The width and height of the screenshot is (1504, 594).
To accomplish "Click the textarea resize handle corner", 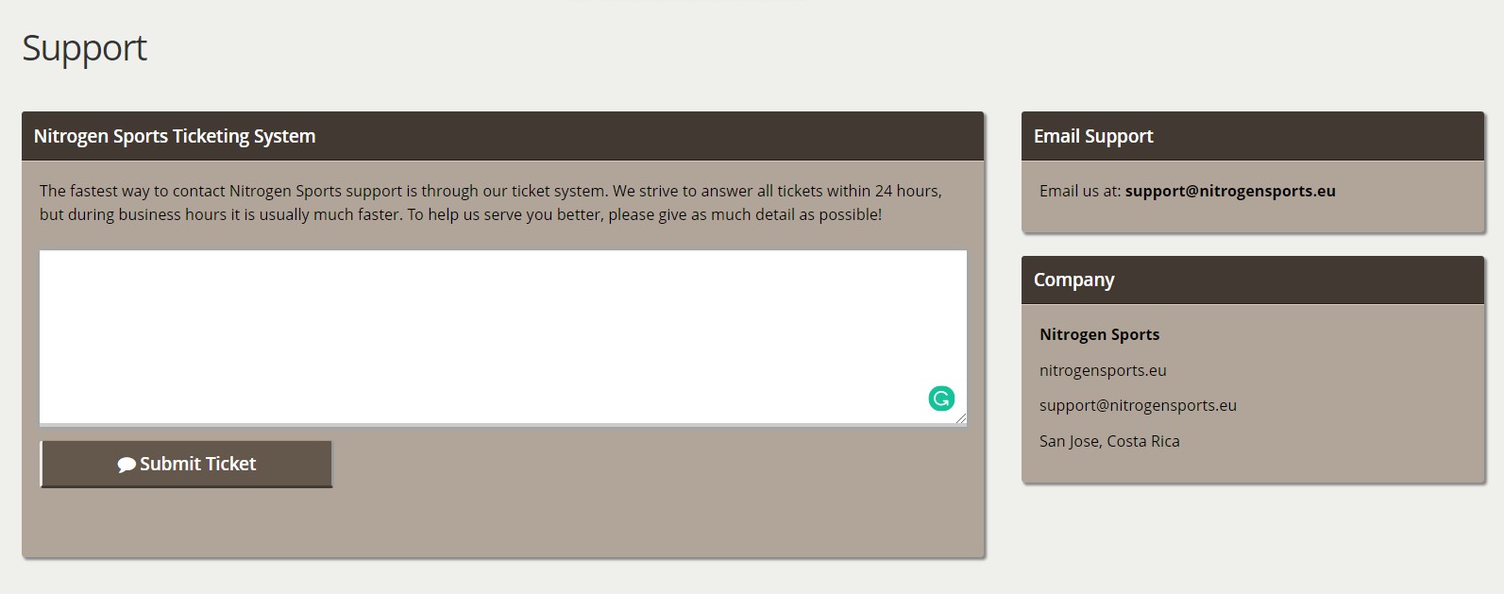I will pyautogui.click(x=960, y=418).
